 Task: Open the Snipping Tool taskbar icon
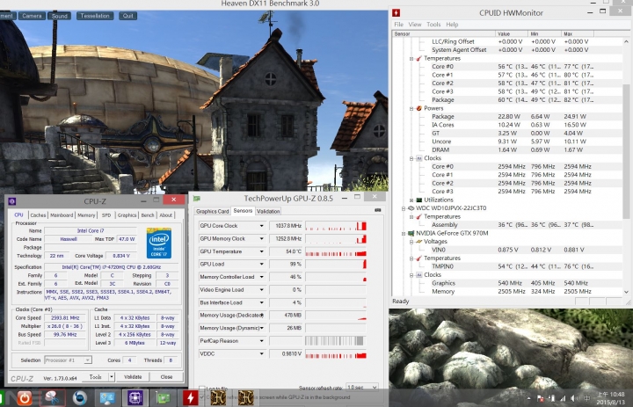[x=53, y=398]
